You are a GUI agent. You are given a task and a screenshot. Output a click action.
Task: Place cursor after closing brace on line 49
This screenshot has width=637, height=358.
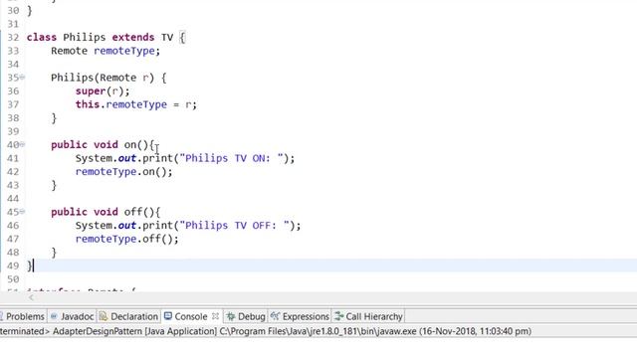33,266
